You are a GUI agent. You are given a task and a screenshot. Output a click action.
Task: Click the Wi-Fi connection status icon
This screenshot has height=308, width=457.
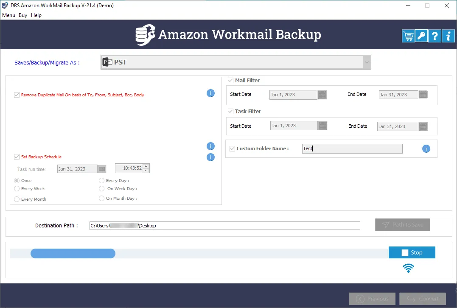coord(408,268)
